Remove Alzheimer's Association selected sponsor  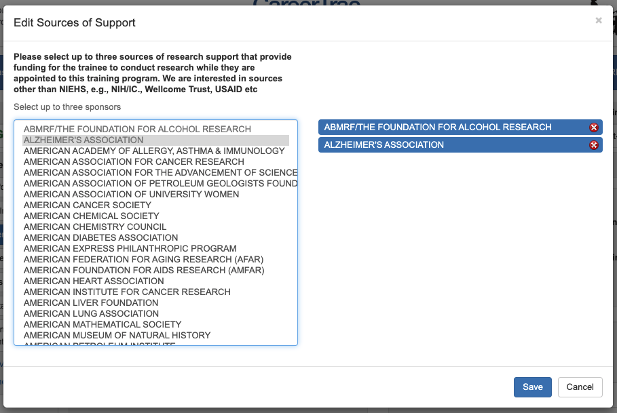[594, 145]
